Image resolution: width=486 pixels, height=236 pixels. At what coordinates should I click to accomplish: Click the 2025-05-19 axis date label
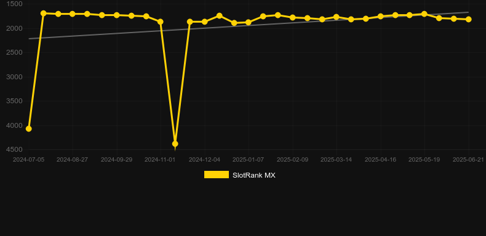(x=424, y=160)
